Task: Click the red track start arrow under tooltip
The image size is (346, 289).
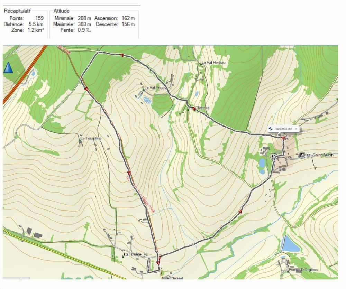Action: click(283, 138)
